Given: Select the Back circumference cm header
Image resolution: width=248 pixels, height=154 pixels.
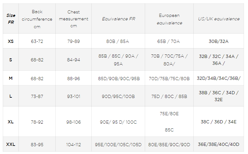Looking at the screenshot, I should coord(37,19).
